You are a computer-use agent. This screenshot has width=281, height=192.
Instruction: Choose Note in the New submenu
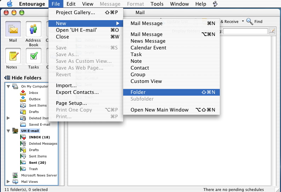[x=172, y=61]
